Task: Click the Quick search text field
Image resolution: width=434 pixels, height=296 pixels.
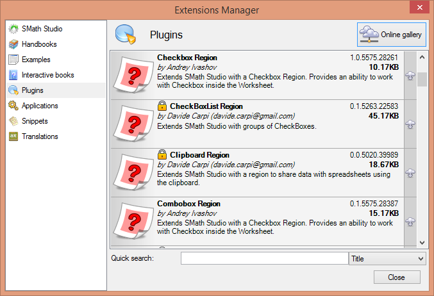Action: coord(264,258)
